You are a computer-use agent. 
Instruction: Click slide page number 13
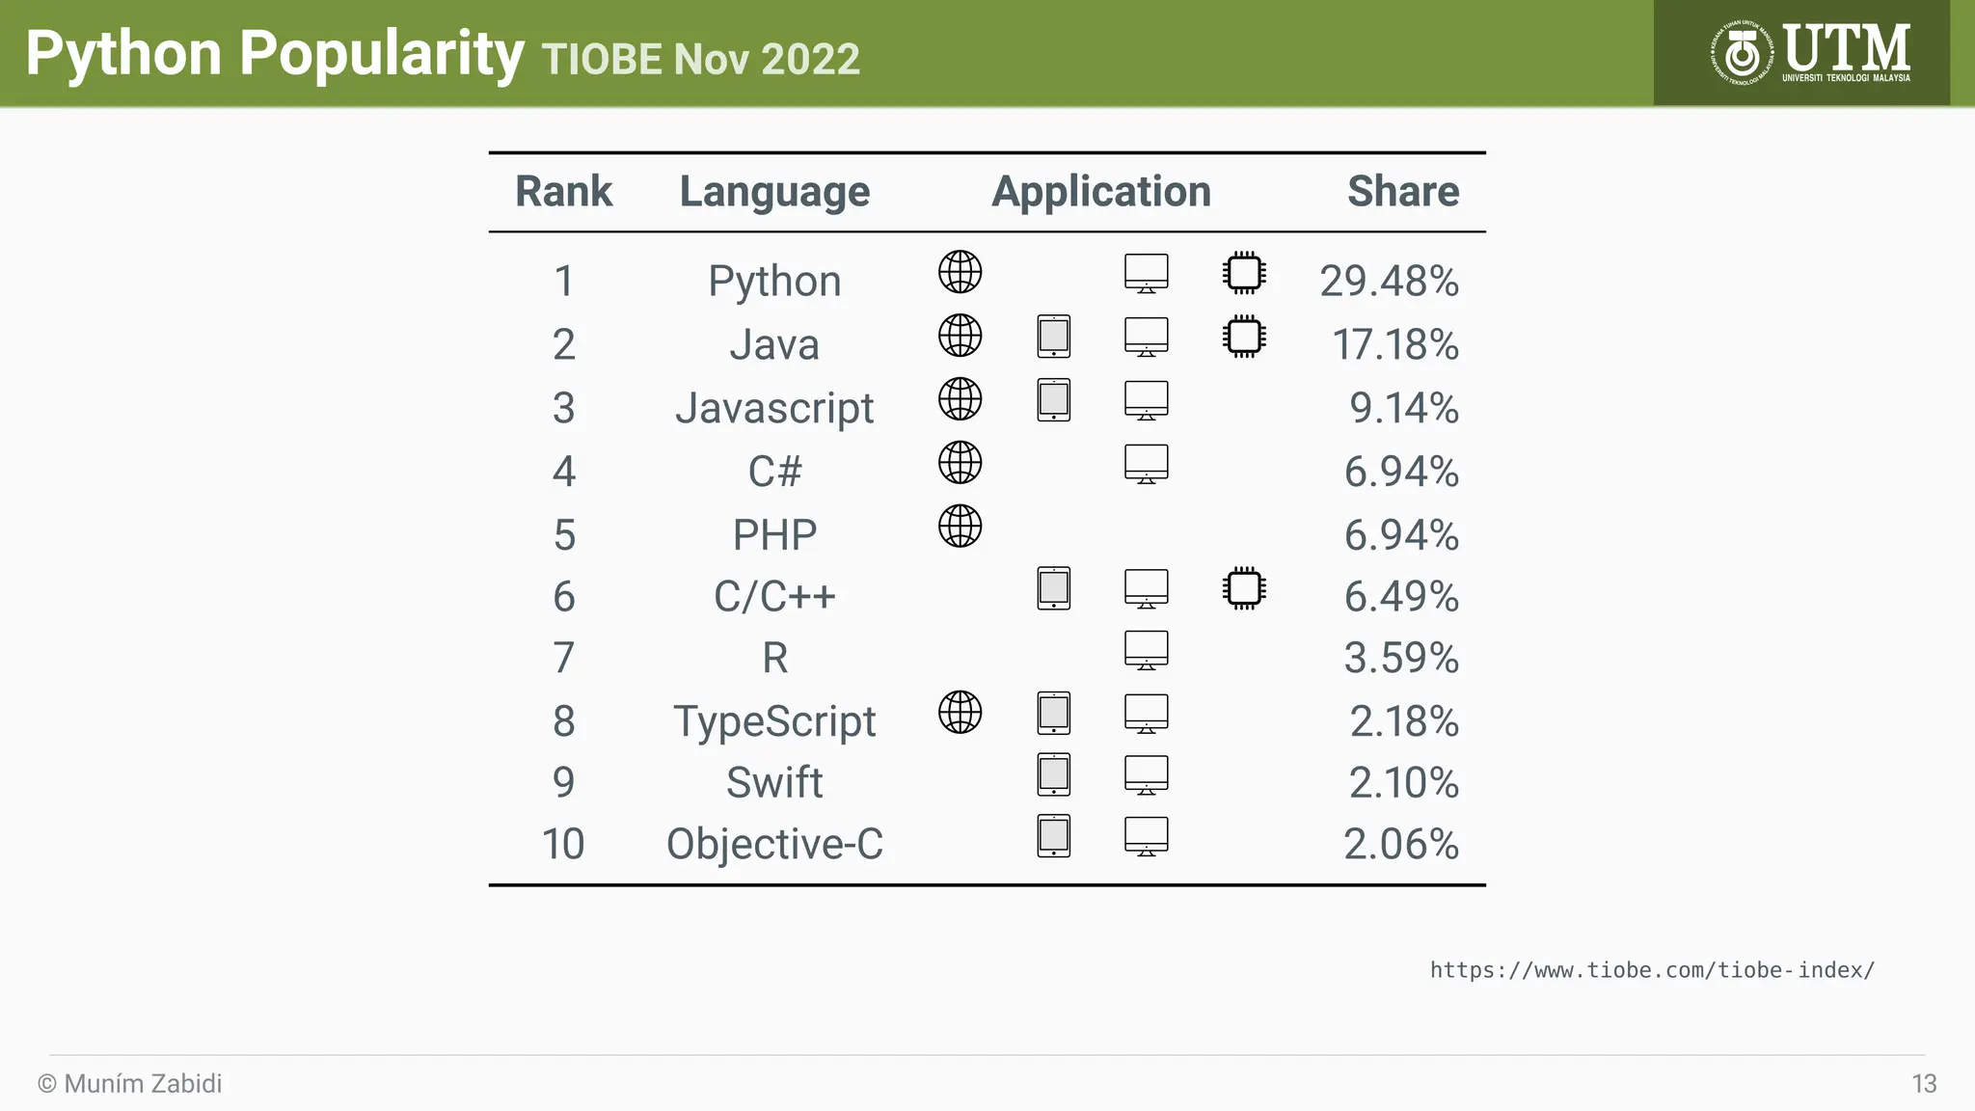(1924, 1084)
